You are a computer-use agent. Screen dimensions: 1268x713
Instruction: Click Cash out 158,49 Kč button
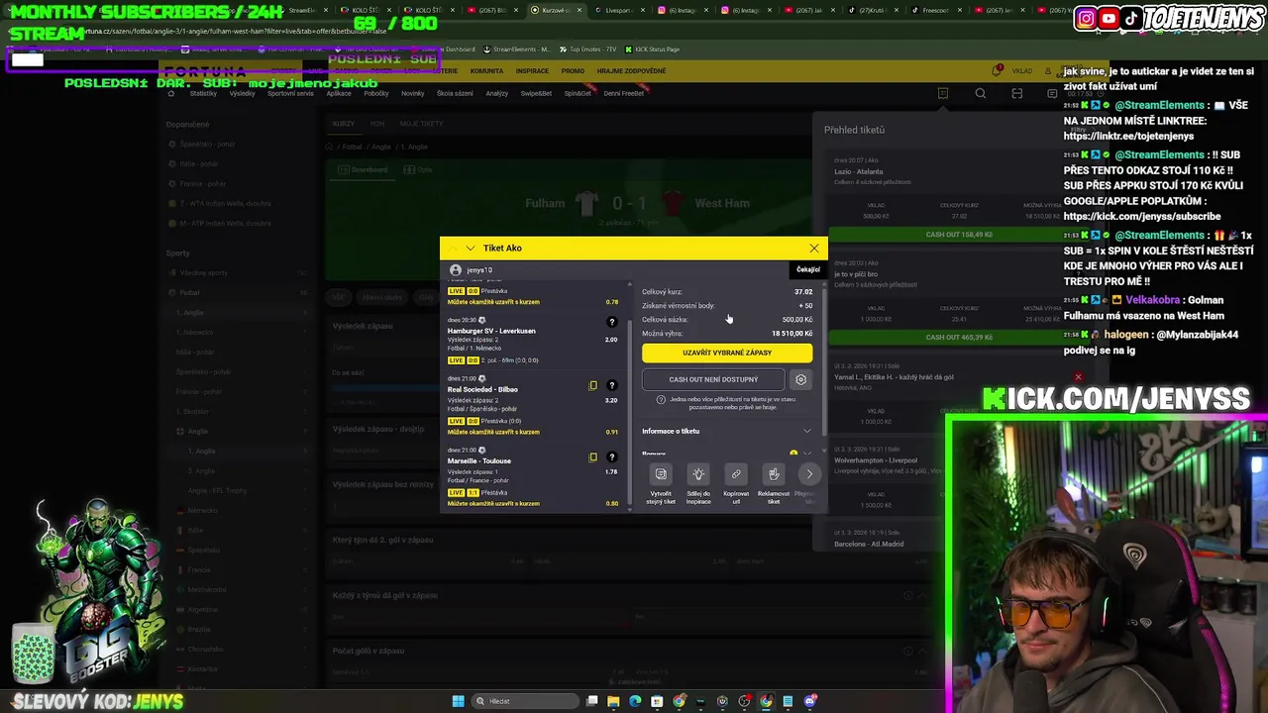[x=959, y=235]
